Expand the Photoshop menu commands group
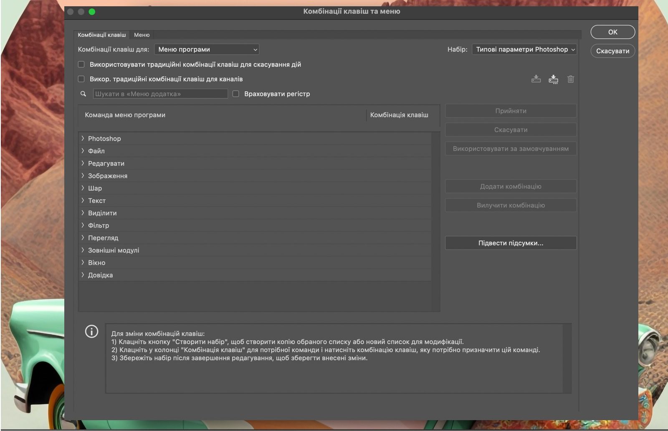This screenshot has height=431, width=668. point(83,138)
